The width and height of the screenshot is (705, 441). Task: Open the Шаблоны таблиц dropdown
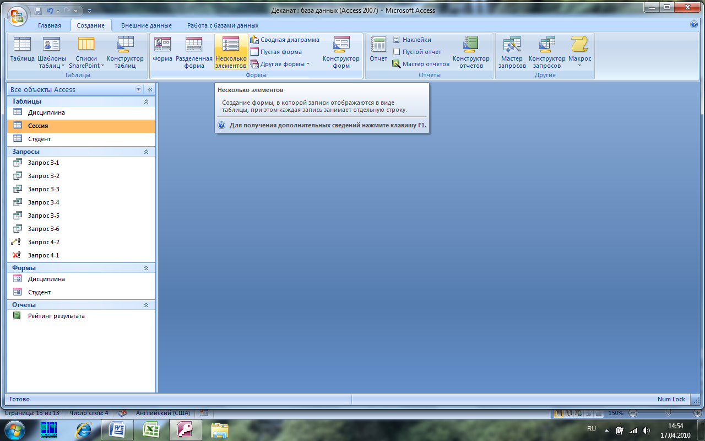(52, 52)
